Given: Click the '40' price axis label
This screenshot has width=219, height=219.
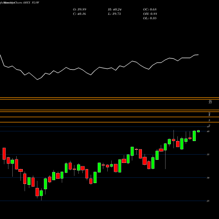Looking at the screenshot, I should (208, 131).
